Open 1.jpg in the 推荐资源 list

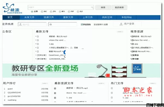pyautogui.click(x=136, y=44)
